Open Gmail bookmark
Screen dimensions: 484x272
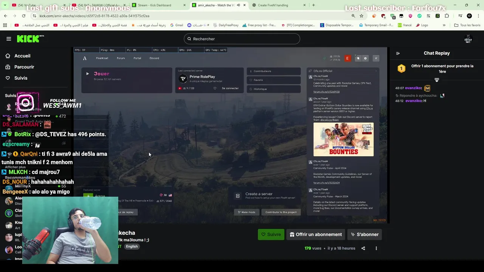(x=177, y=25)
